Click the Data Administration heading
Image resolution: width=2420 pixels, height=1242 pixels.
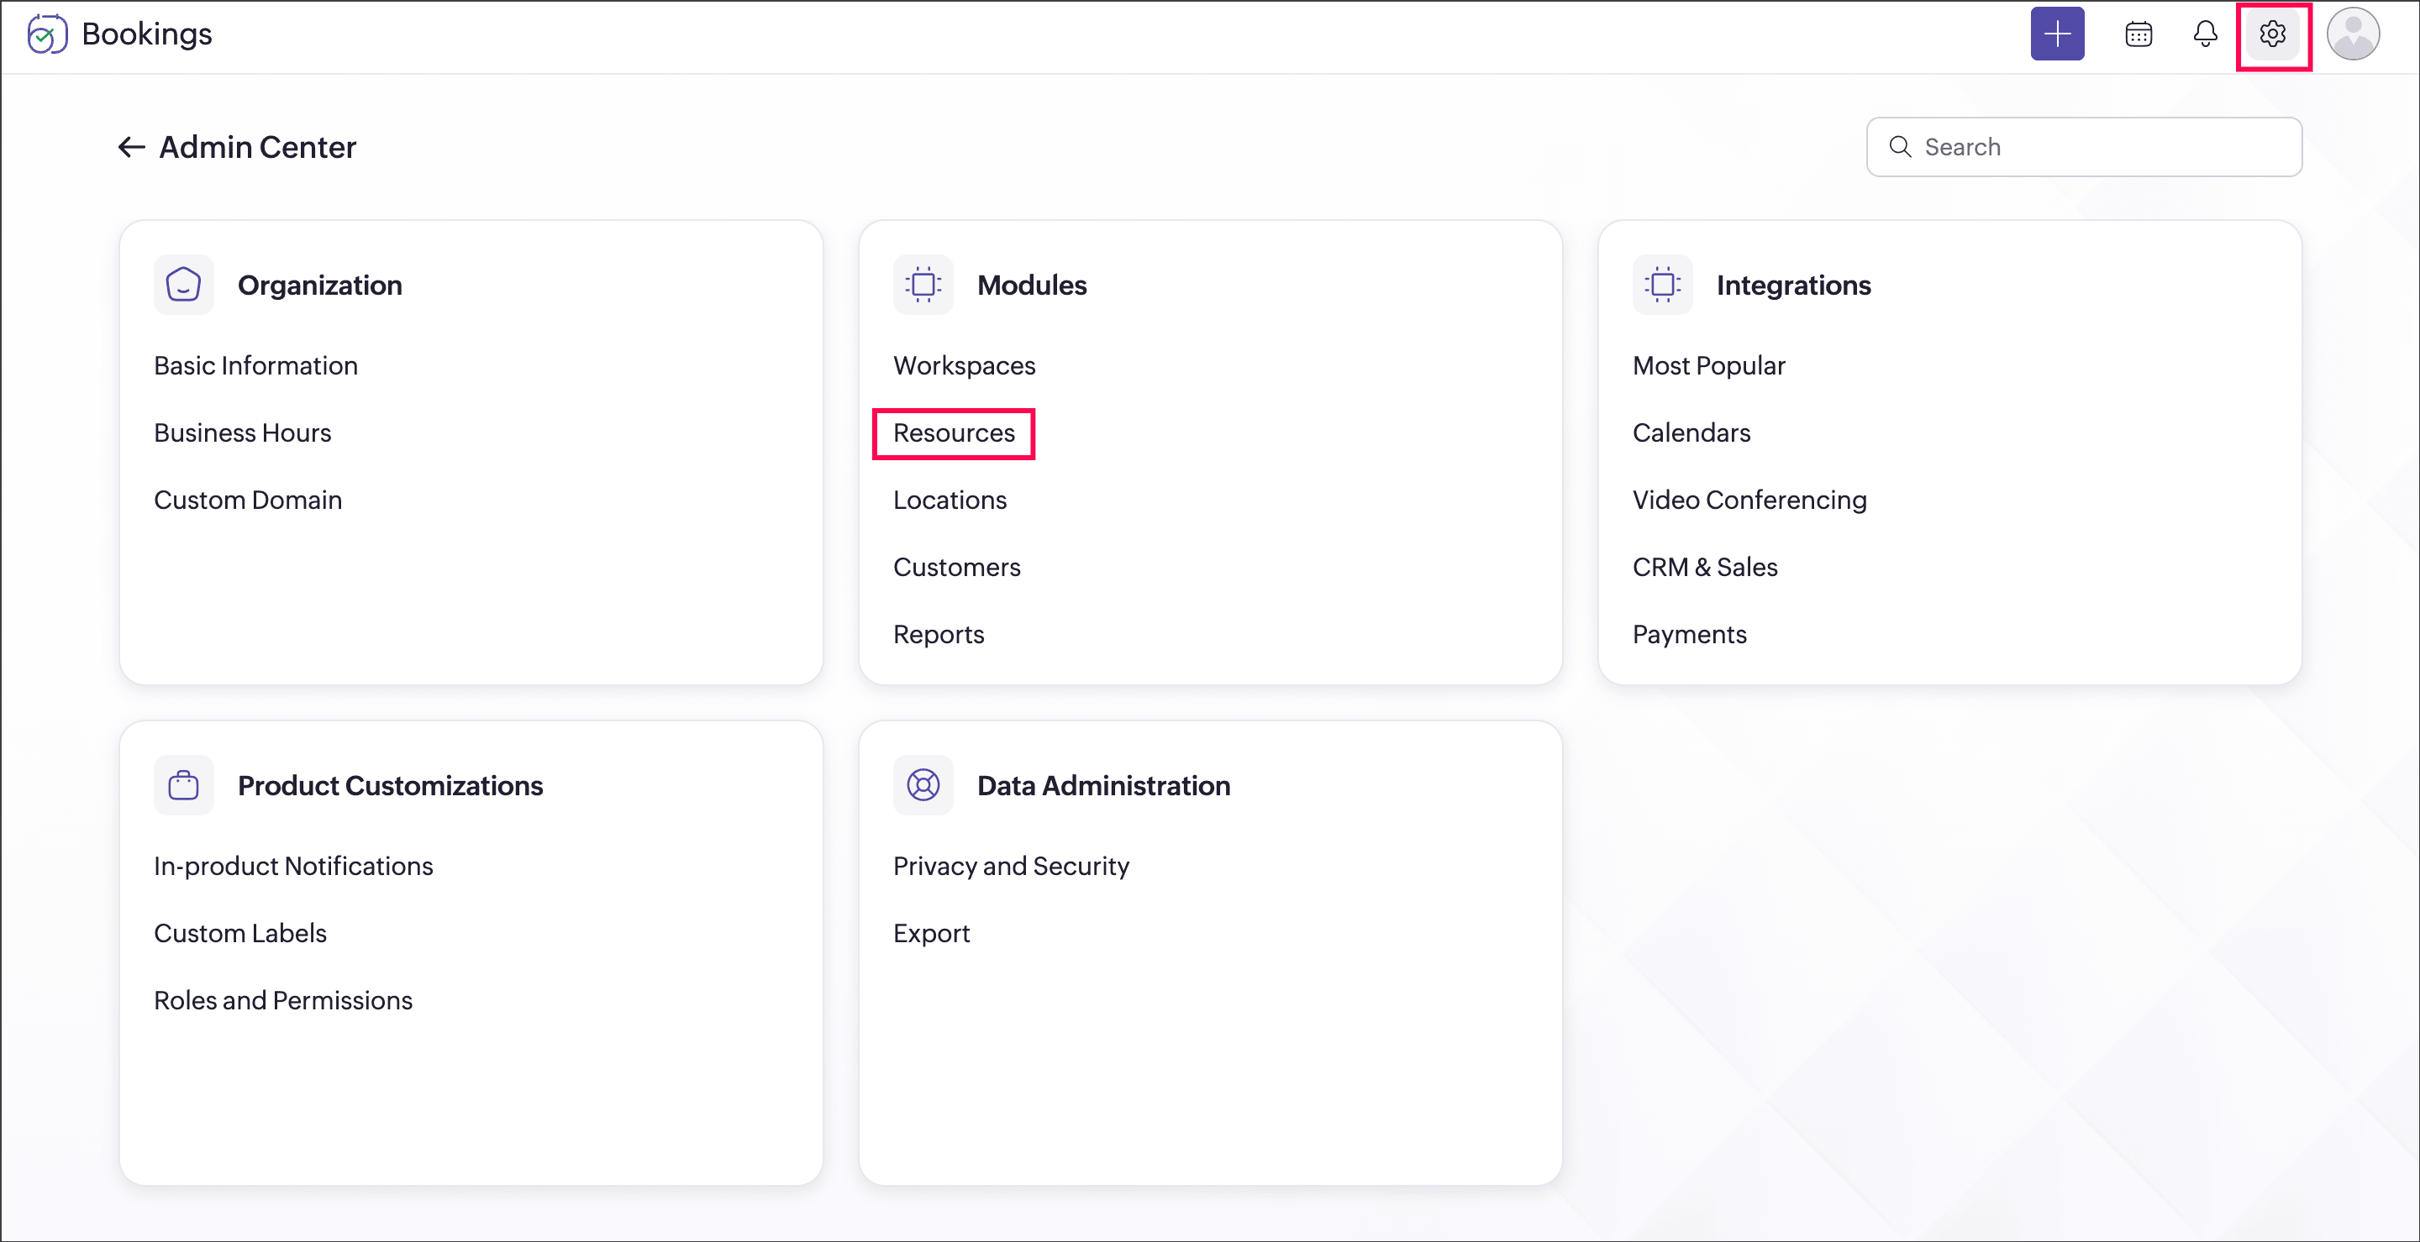coord(1103,786)
